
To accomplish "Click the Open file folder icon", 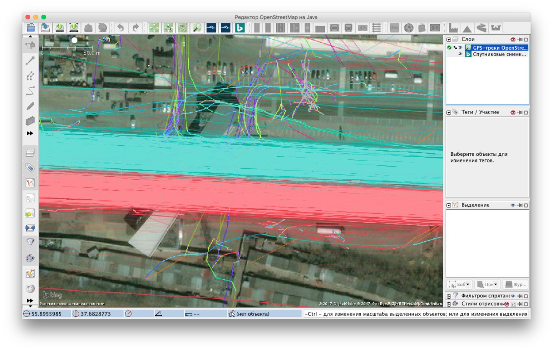I will click(x=30, y=28).
